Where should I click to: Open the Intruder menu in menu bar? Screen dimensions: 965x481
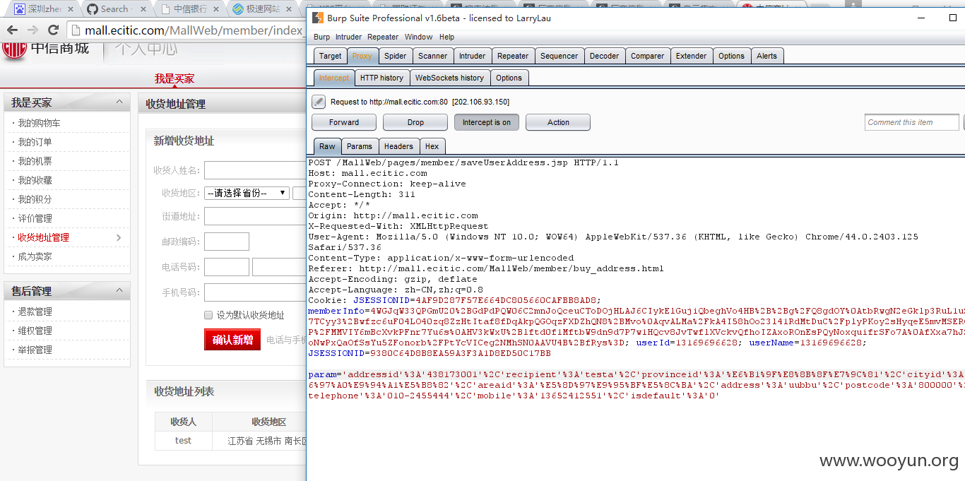click(348, 37)
